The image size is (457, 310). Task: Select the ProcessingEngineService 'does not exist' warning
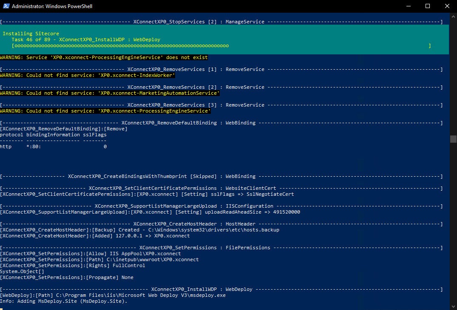coord(104,57)
